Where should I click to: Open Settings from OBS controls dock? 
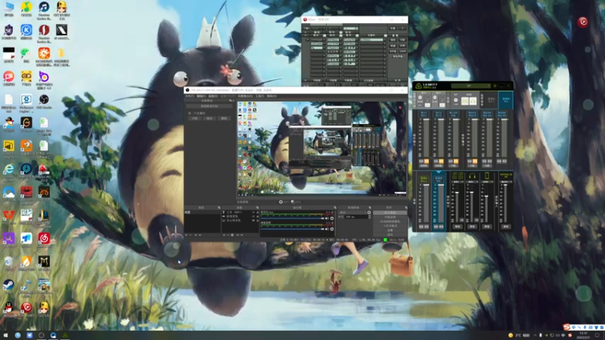[x=390, y=230]
